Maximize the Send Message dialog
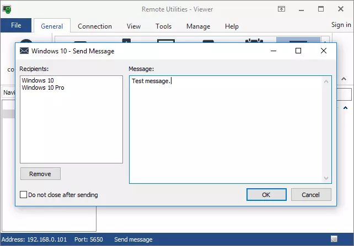This screenshot has height=246, width=354. pos(298,51)
